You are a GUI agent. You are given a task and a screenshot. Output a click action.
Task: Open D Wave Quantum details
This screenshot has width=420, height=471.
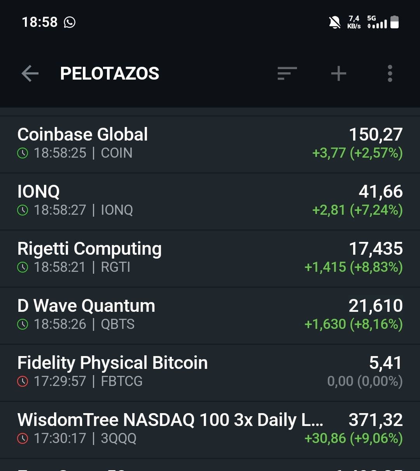tap(210, 316)
